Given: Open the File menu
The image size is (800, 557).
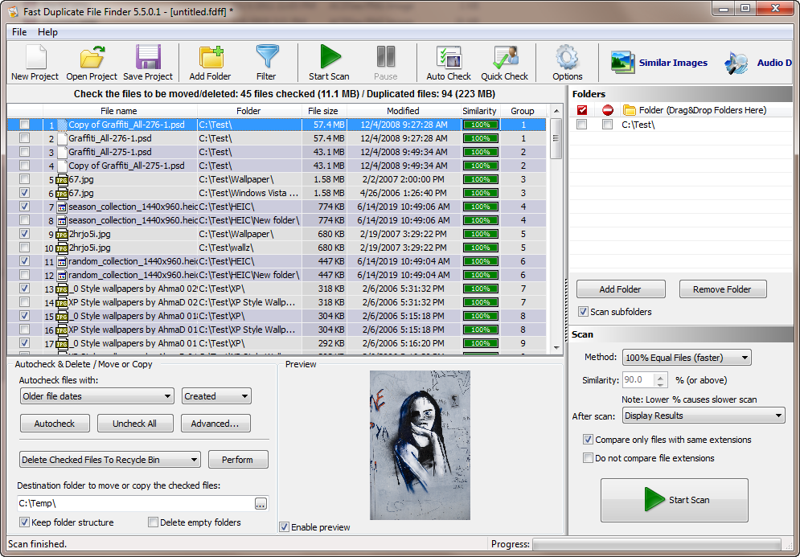Looking at the screenshot, I should [x=19, y=32].
